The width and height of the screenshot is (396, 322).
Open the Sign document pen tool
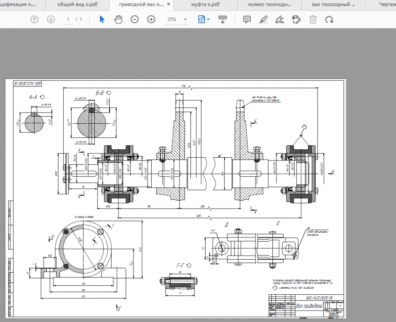click(280, 19)
